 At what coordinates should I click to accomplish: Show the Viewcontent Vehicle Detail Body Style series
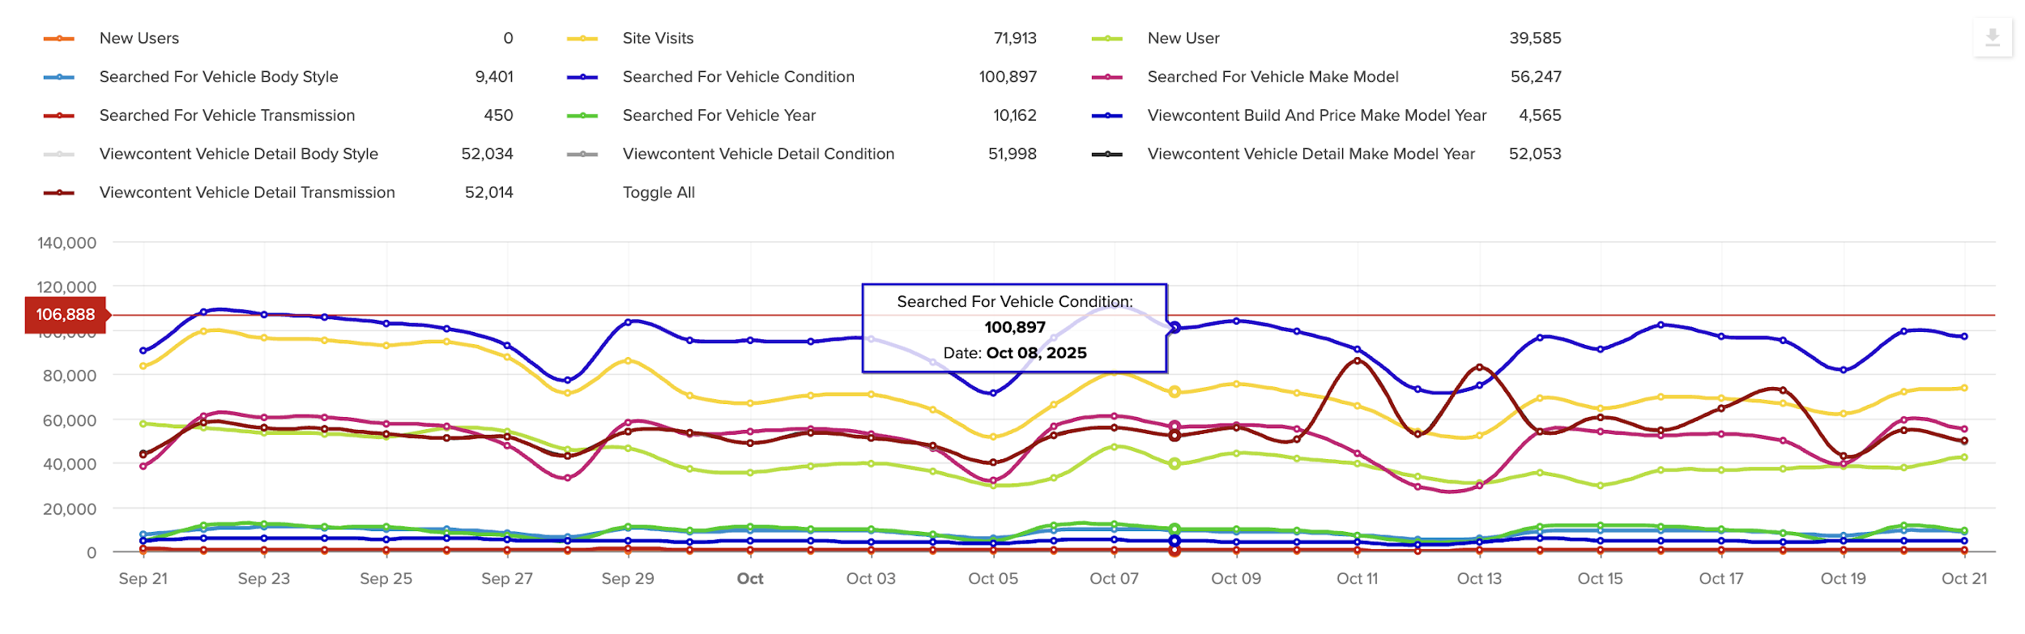click(238, 154)
